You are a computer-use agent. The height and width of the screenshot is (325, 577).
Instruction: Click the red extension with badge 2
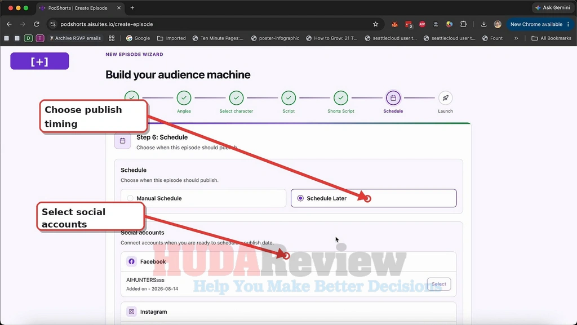(x=409, y=25)
